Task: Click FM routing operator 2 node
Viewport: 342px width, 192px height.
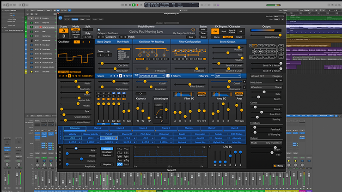Action: click(x=148, y=55)
